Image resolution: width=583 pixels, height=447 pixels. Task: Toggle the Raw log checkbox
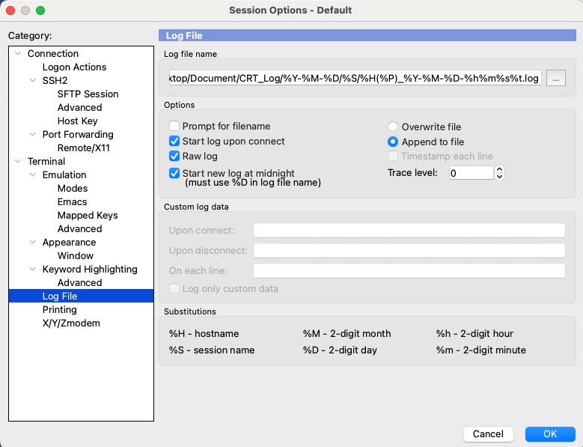click(x=174, y=156)
